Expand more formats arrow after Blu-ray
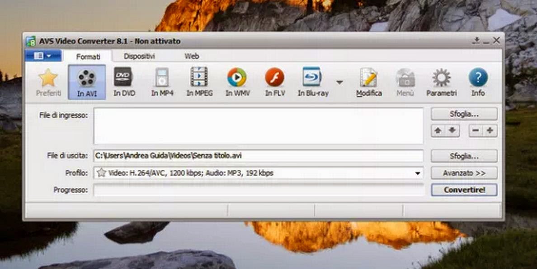537x269 pixels. tap(339, 83)
